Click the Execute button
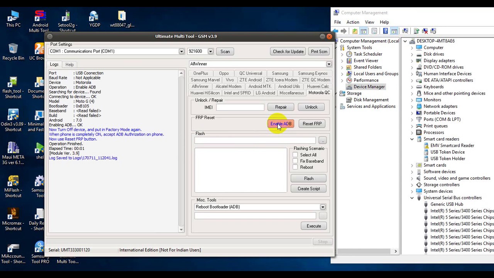 coord(314,226)
